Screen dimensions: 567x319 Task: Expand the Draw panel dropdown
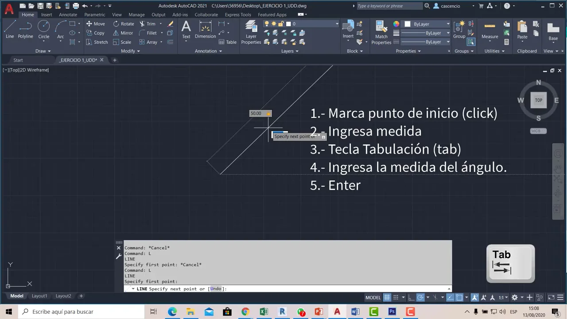pos(43,51)
